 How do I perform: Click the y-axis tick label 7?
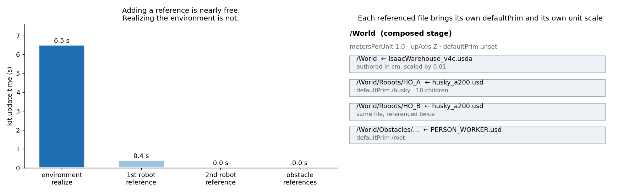18,36
